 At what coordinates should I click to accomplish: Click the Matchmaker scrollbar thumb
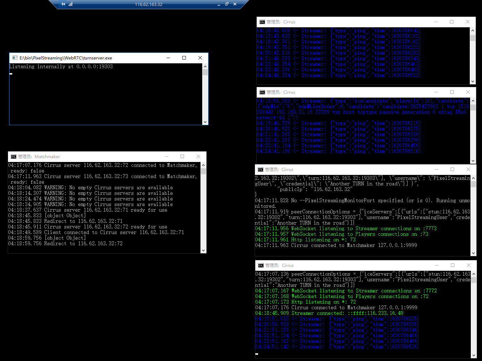(x=203, y=171)
